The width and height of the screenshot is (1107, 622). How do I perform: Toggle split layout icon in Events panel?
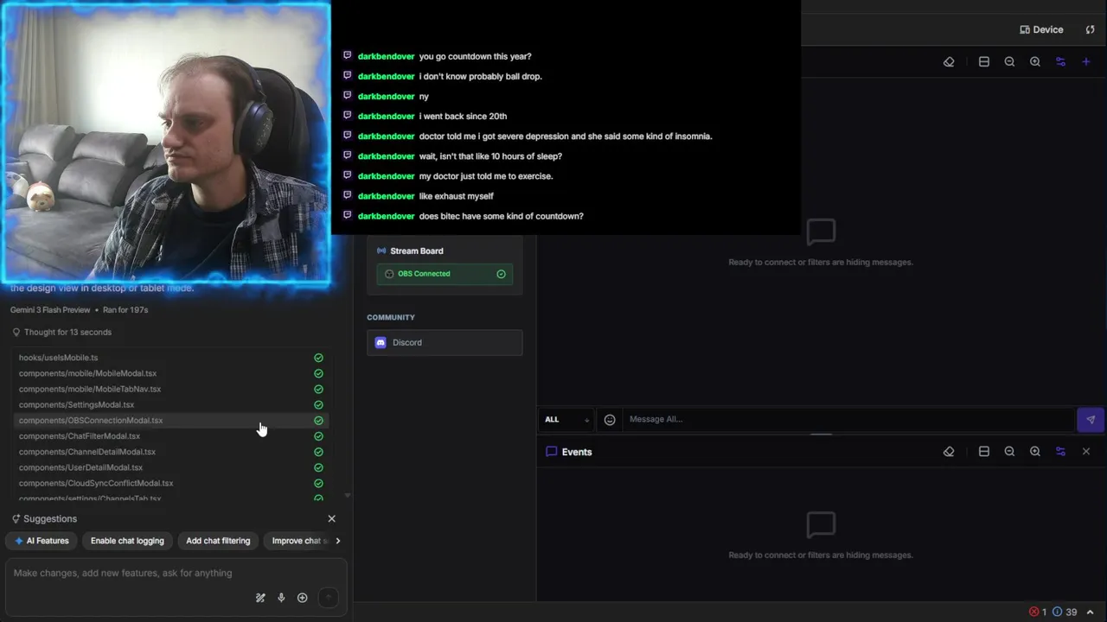click(x=984, y=452)
